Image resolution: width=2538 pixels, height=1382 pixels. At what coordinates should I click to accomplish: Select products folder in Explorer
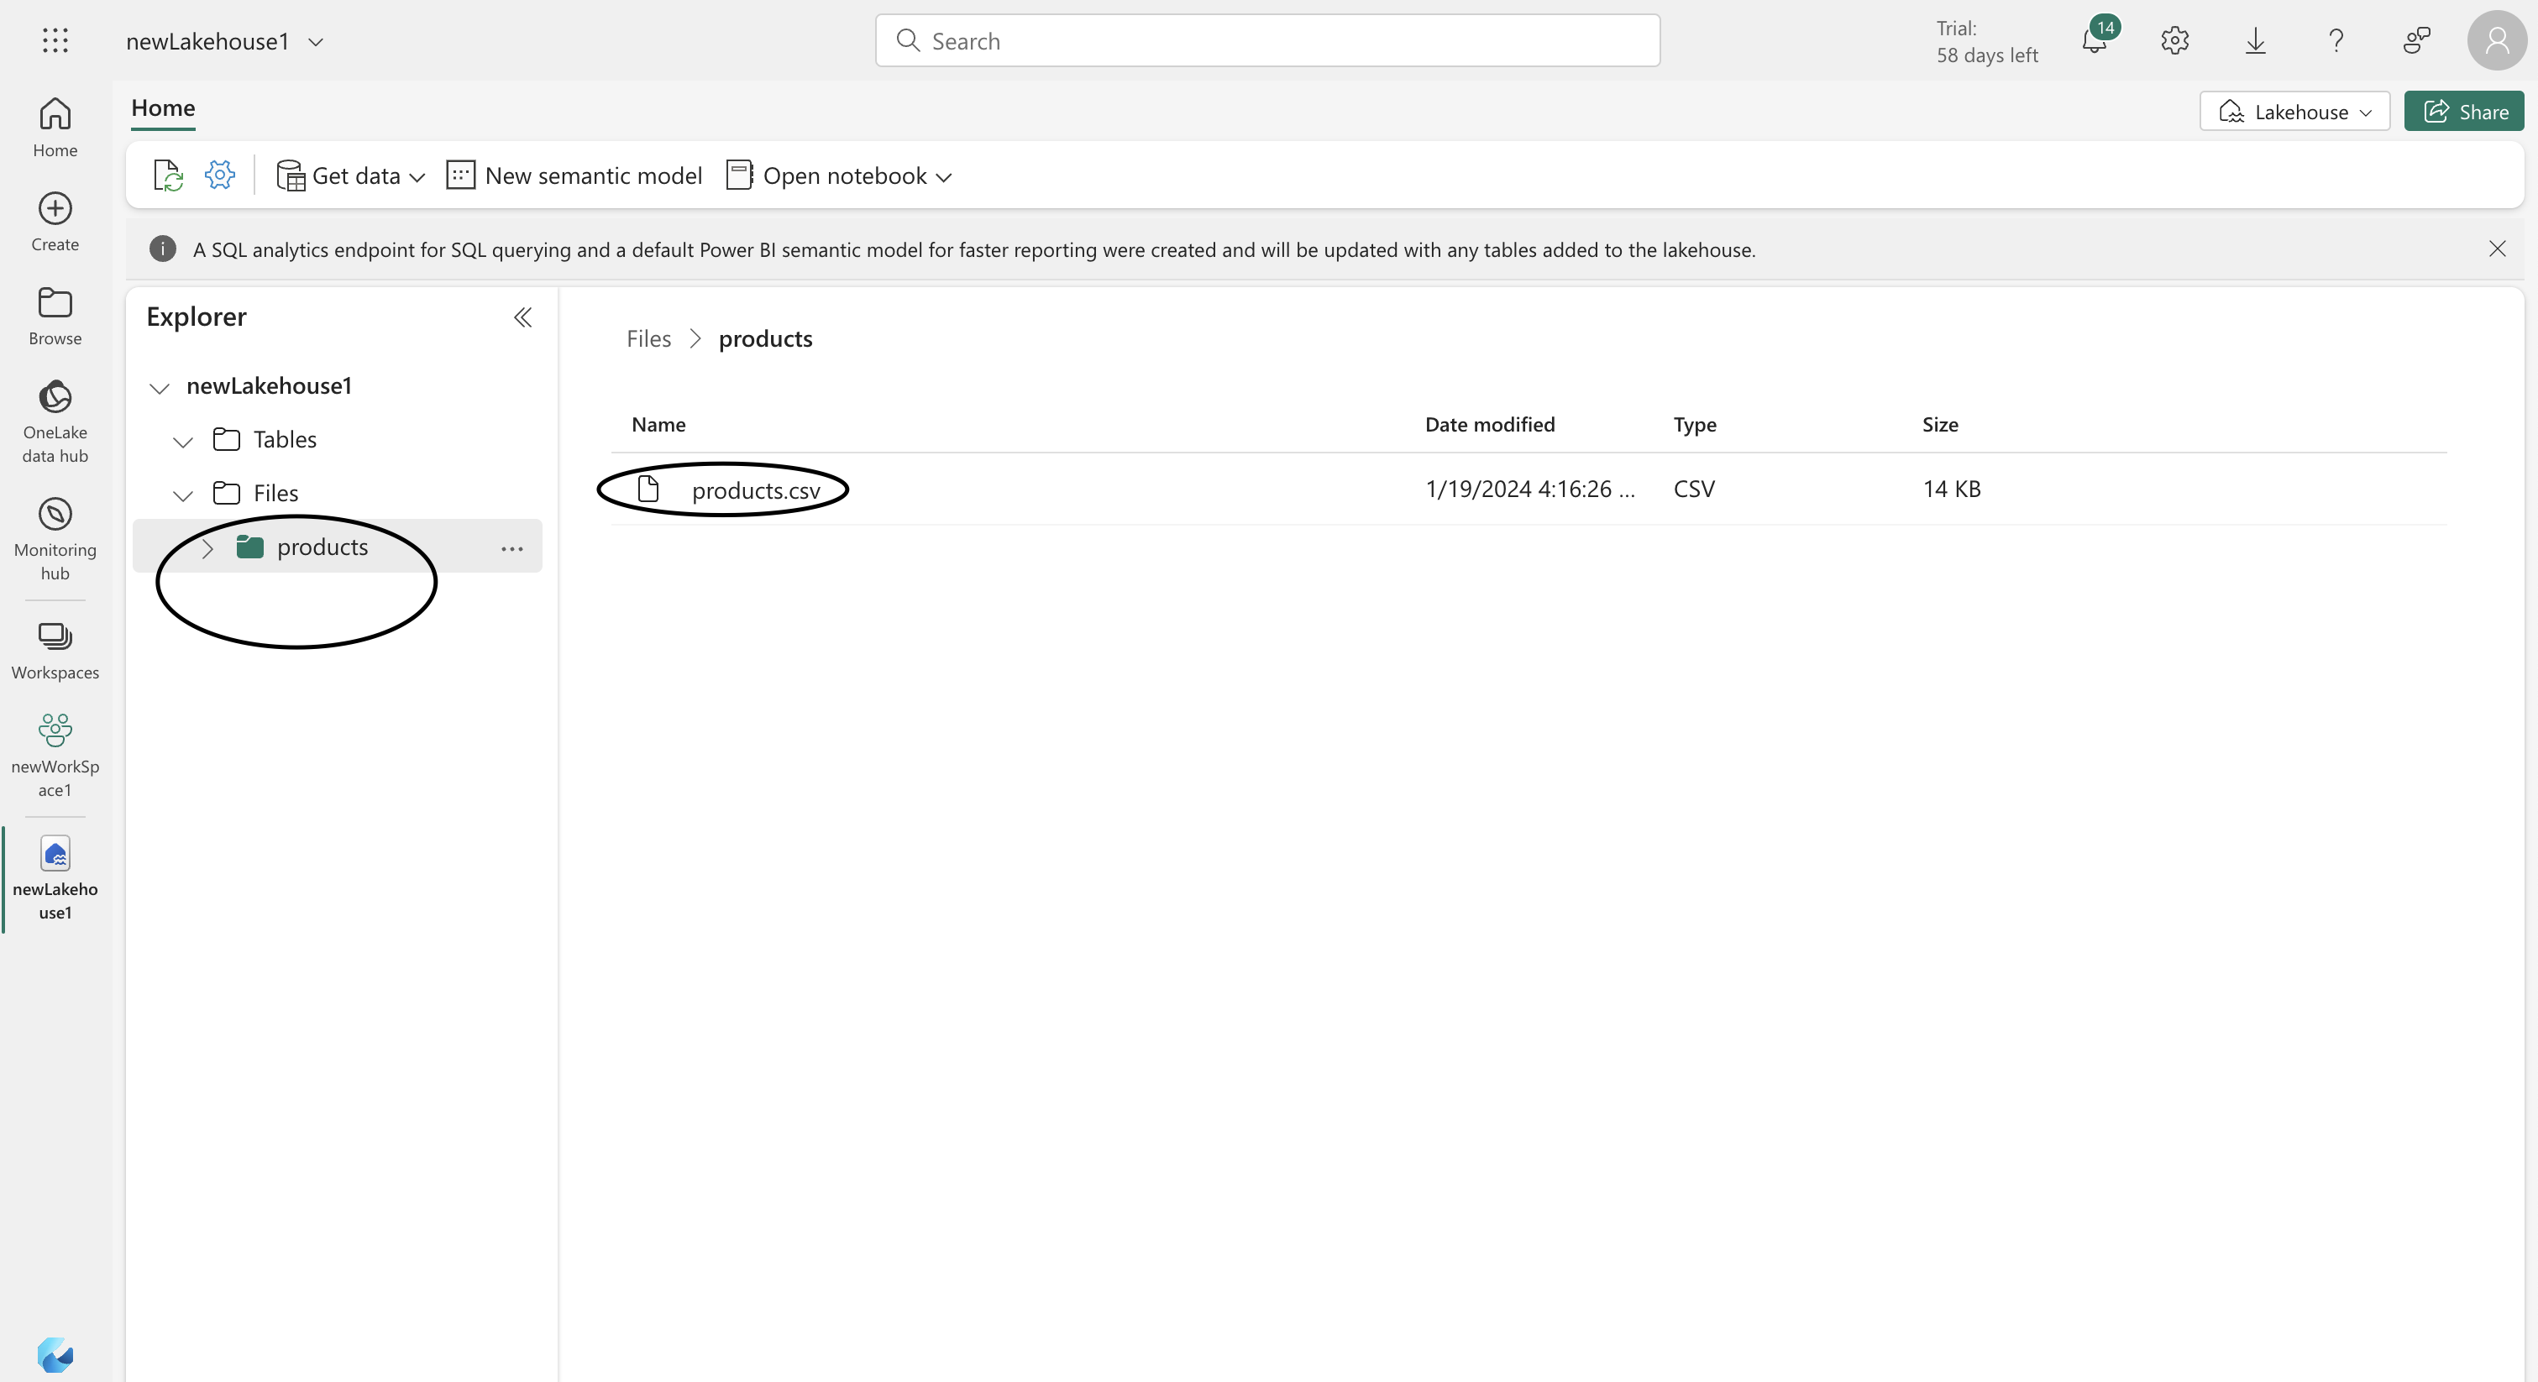click(x=322, y=547)
